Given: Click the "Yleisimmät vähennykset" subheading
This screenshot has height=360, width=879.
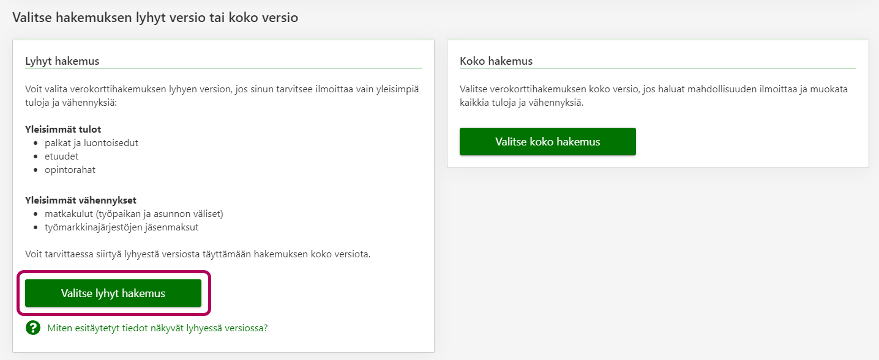Looking at the screenshot, I should click(80, 200).
